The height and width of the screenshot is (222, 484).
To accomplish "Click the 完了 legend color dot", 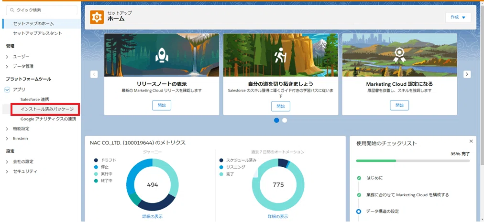I will coord(221,174).
